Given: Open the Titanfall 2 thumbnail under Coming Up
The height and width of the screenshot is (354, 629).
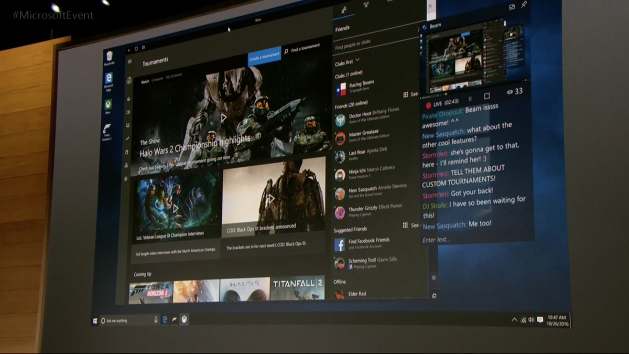Looking at the screenshot, I should 298,287.
